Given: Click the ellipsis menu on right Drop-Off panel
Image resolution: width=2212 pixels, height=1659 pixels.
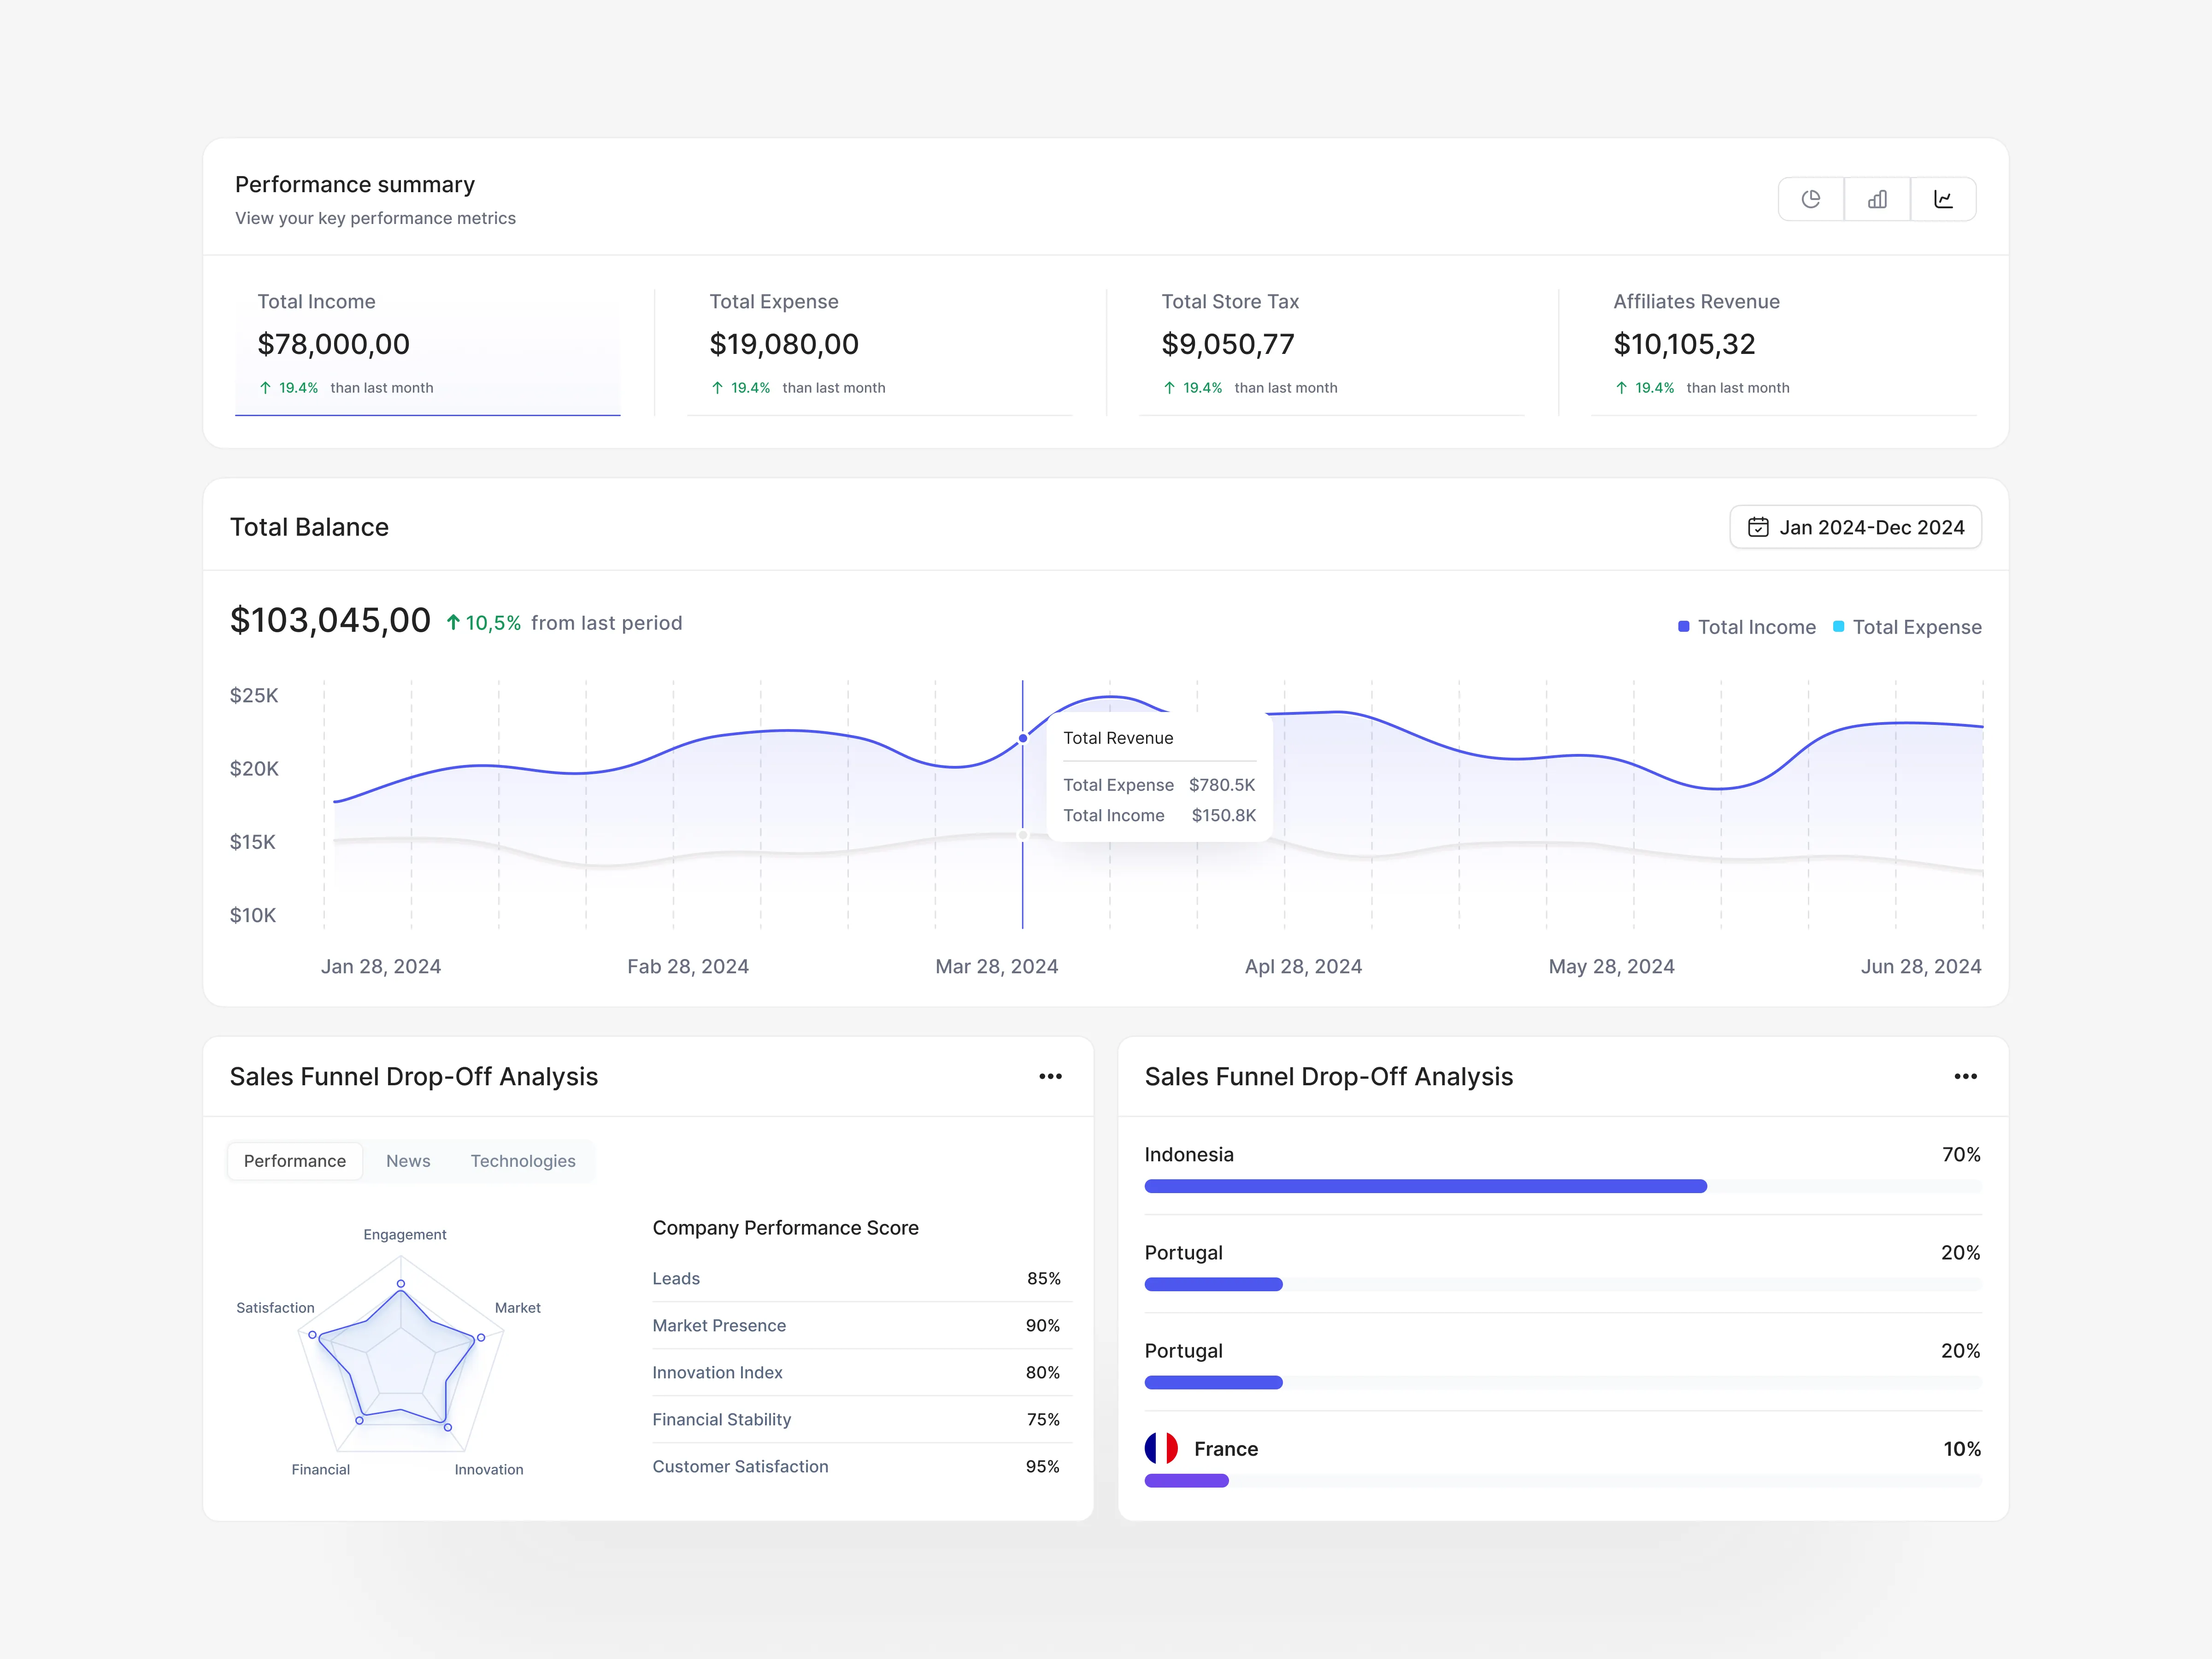Looking at the screenshot, I should click(1965, 1076).
